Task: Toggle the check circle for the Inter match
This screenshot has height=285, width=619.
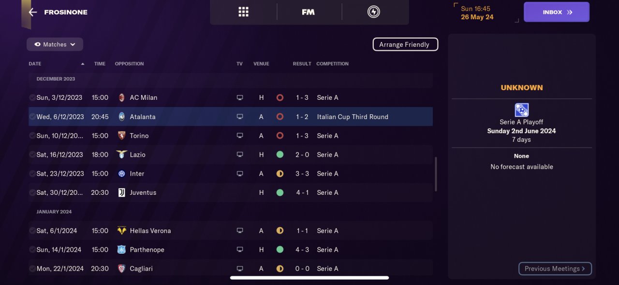Action: (32, 174)
